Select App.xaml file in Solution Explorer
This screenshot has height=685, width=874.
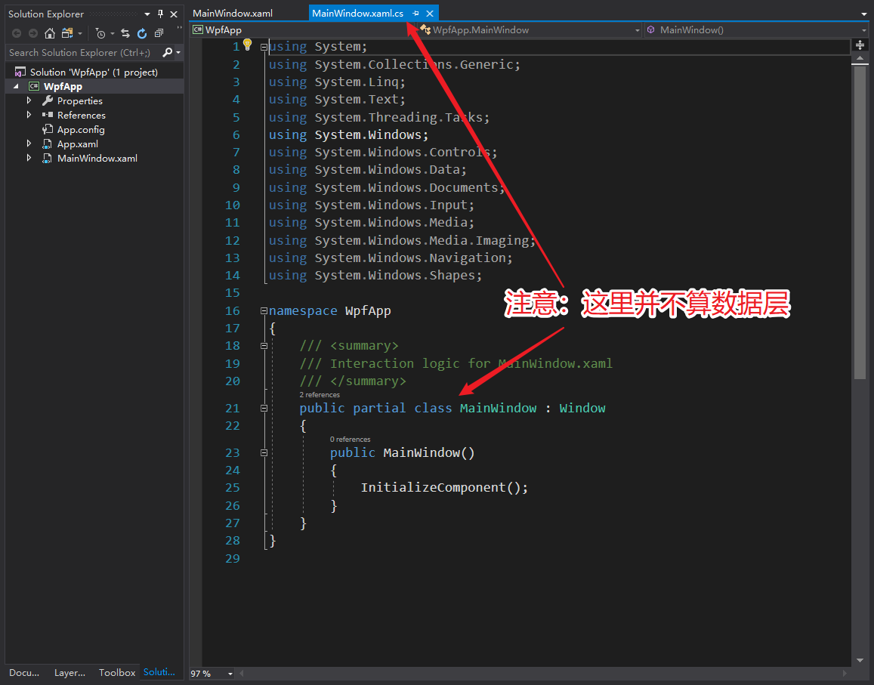pyautogui.click(x=78, y=143)
